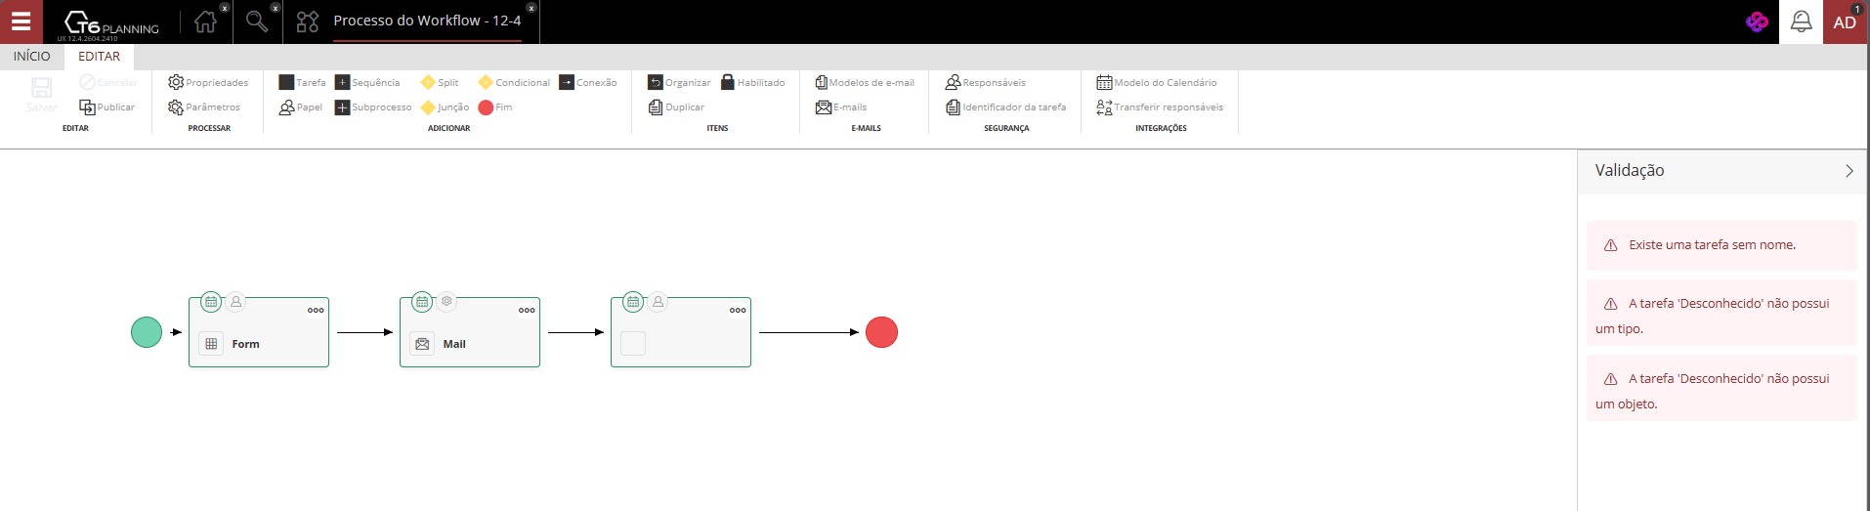Click Organizar to arrange items
The width and height of the screenshot is (1870, 511).
[680, 83]
